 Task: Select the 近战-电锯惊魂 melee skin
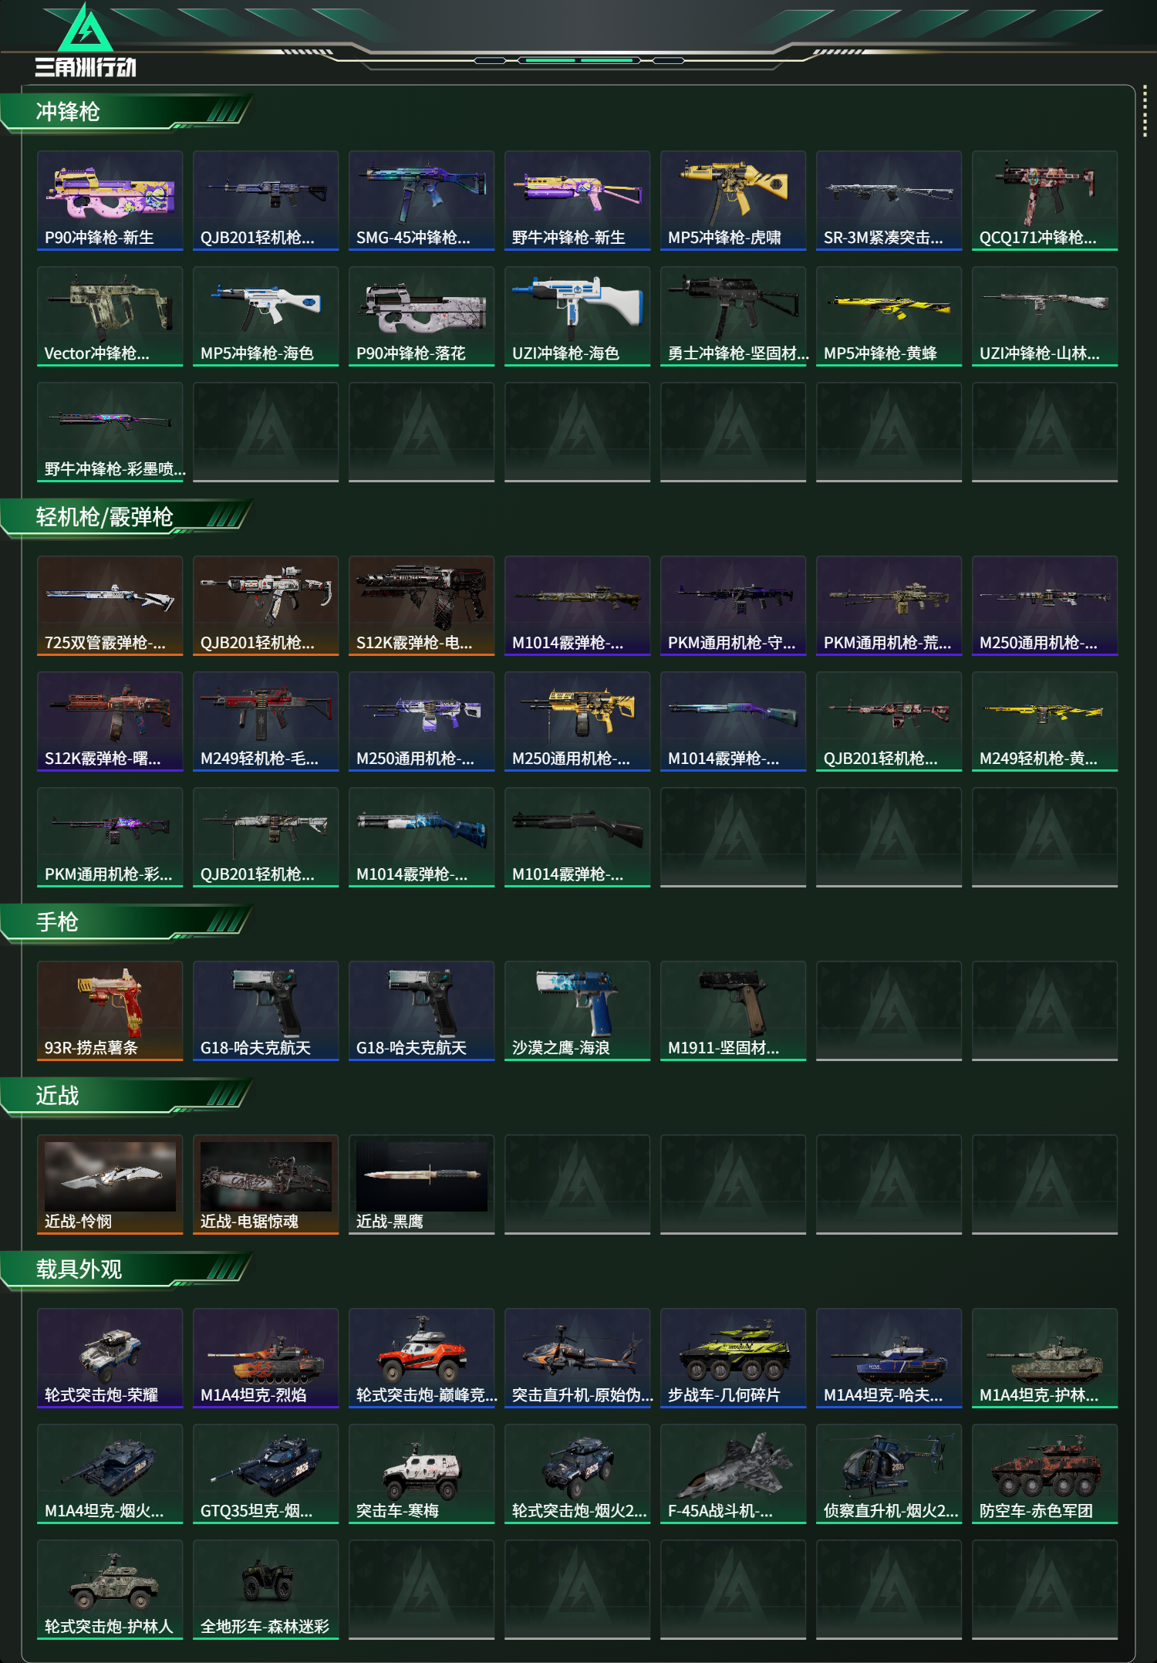tap(266, 1185)
